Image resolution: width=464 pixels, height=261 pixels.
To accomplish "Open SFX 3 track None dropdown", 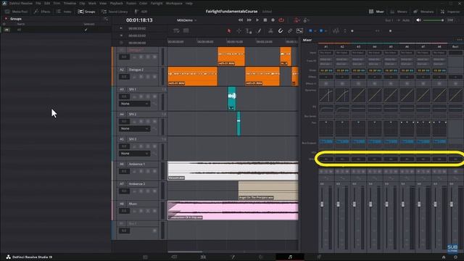I will 134,154.
